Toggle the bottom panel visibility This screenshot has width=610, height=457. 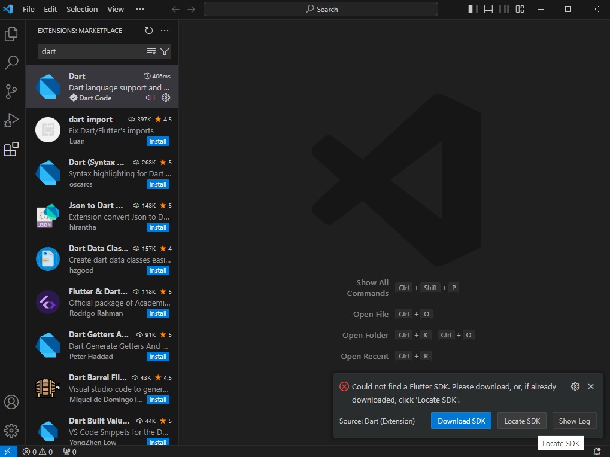pos(488,10)
